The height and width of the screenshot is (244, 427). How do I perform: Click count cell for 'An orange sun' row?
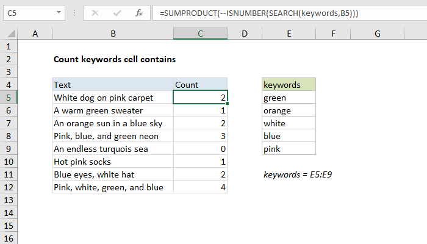click(x=200, y=123)
